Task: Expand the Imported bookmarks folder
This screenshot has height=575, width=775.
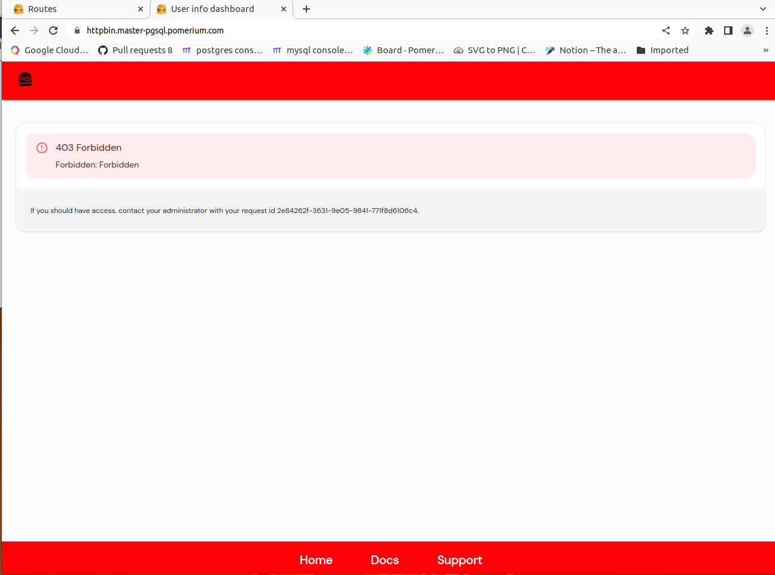Action: (662, 50)
